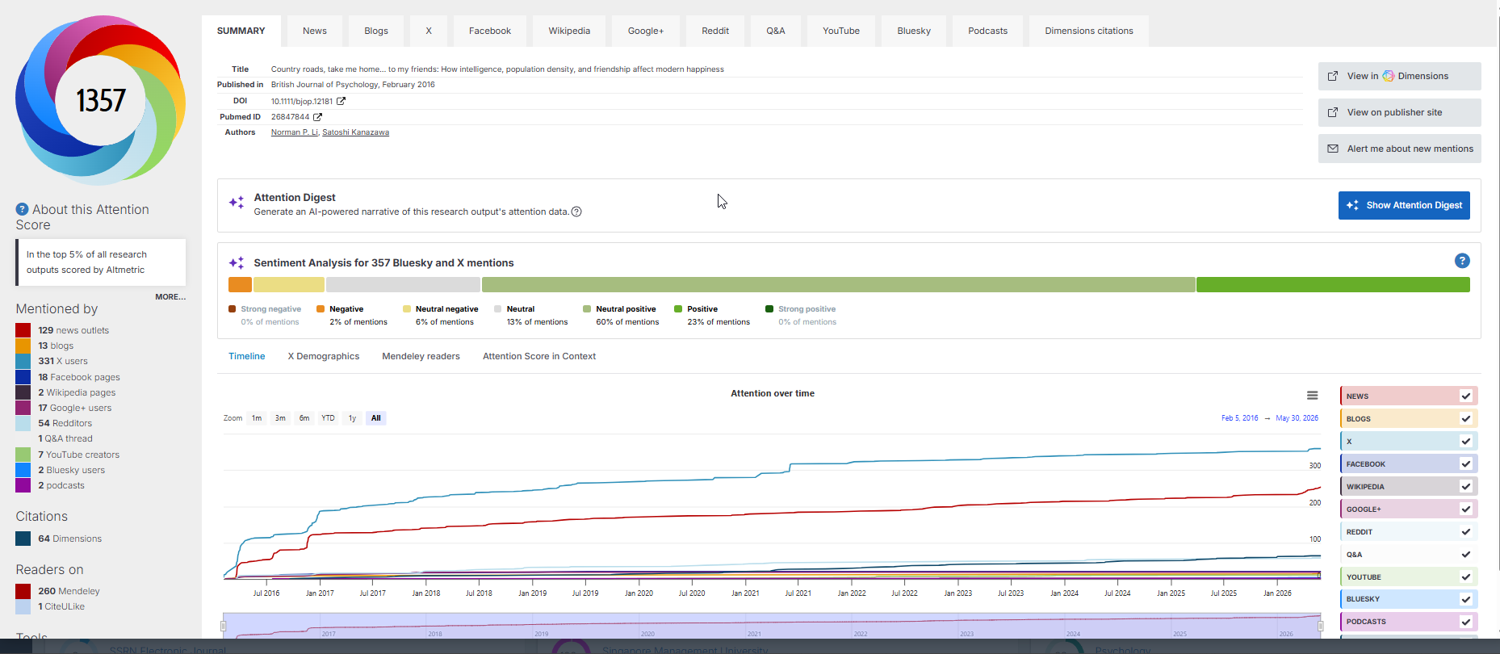Open the 129 news outlets link
The image size is (1500, 654).
pyautogui.click(x=73, y=330)
